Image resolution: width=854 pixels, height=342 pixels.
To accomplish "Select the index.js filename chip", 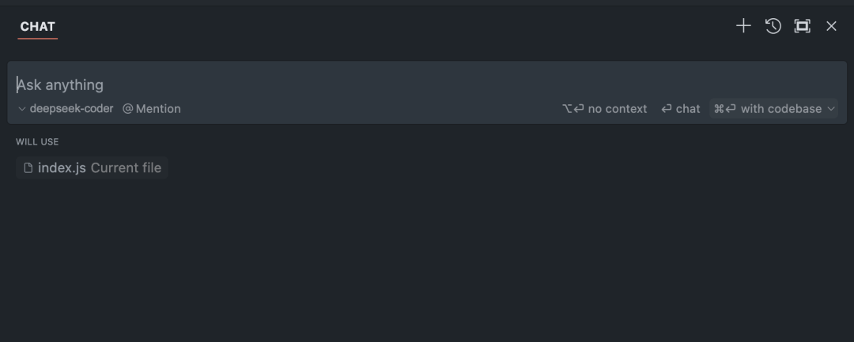I will coord(62,167).
